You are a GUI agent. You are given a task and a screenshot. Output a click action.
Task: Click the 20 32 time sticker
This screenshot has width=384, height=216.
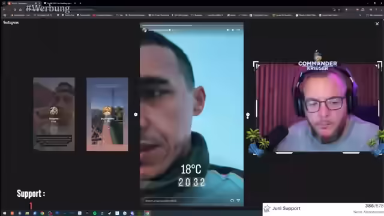click(191, 182)
